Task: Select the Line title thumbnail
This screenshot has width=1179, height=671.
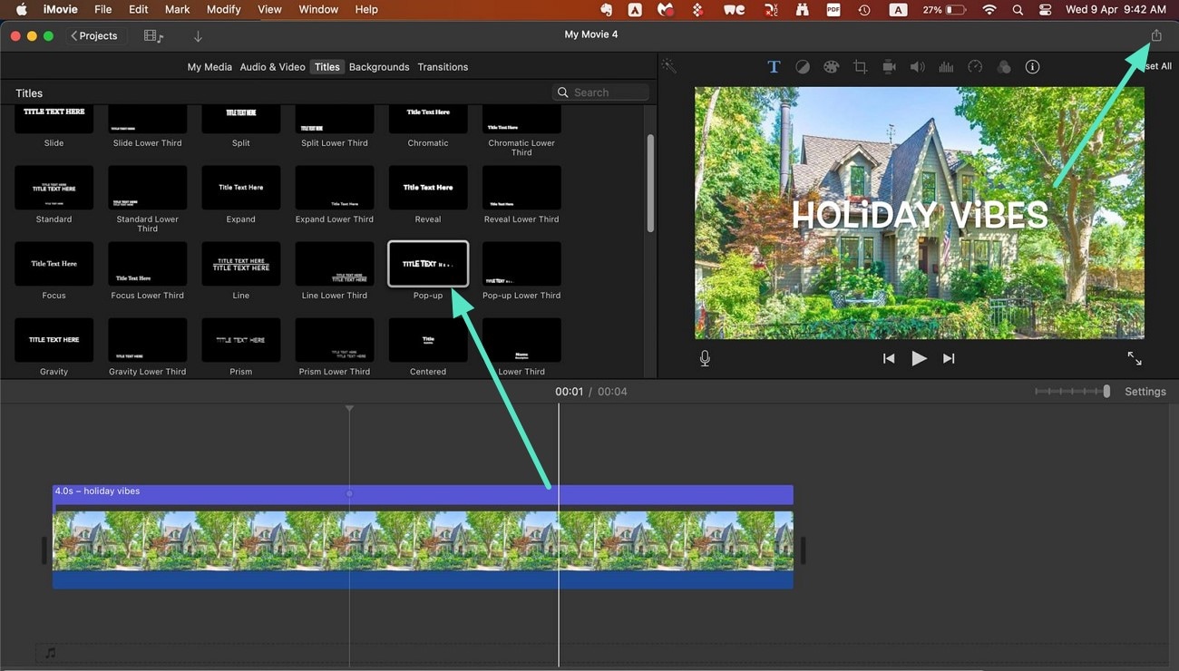Action: tap(240, 264)
